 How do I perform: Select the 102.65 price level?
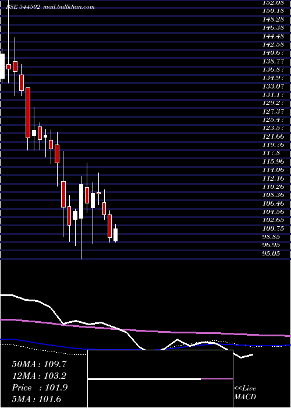[272, 220]
